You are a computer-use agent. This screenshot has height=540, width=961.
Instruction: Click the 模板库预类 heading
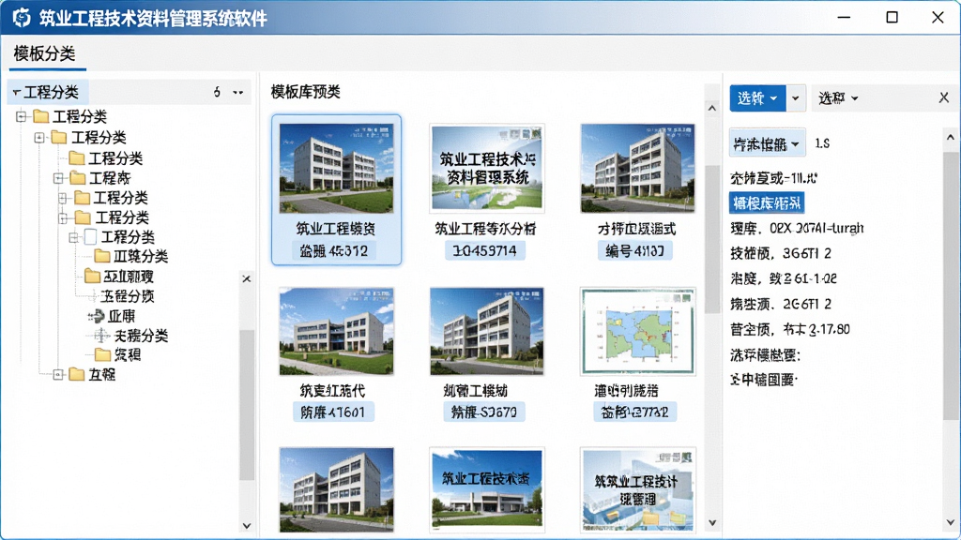pos(305,92)
